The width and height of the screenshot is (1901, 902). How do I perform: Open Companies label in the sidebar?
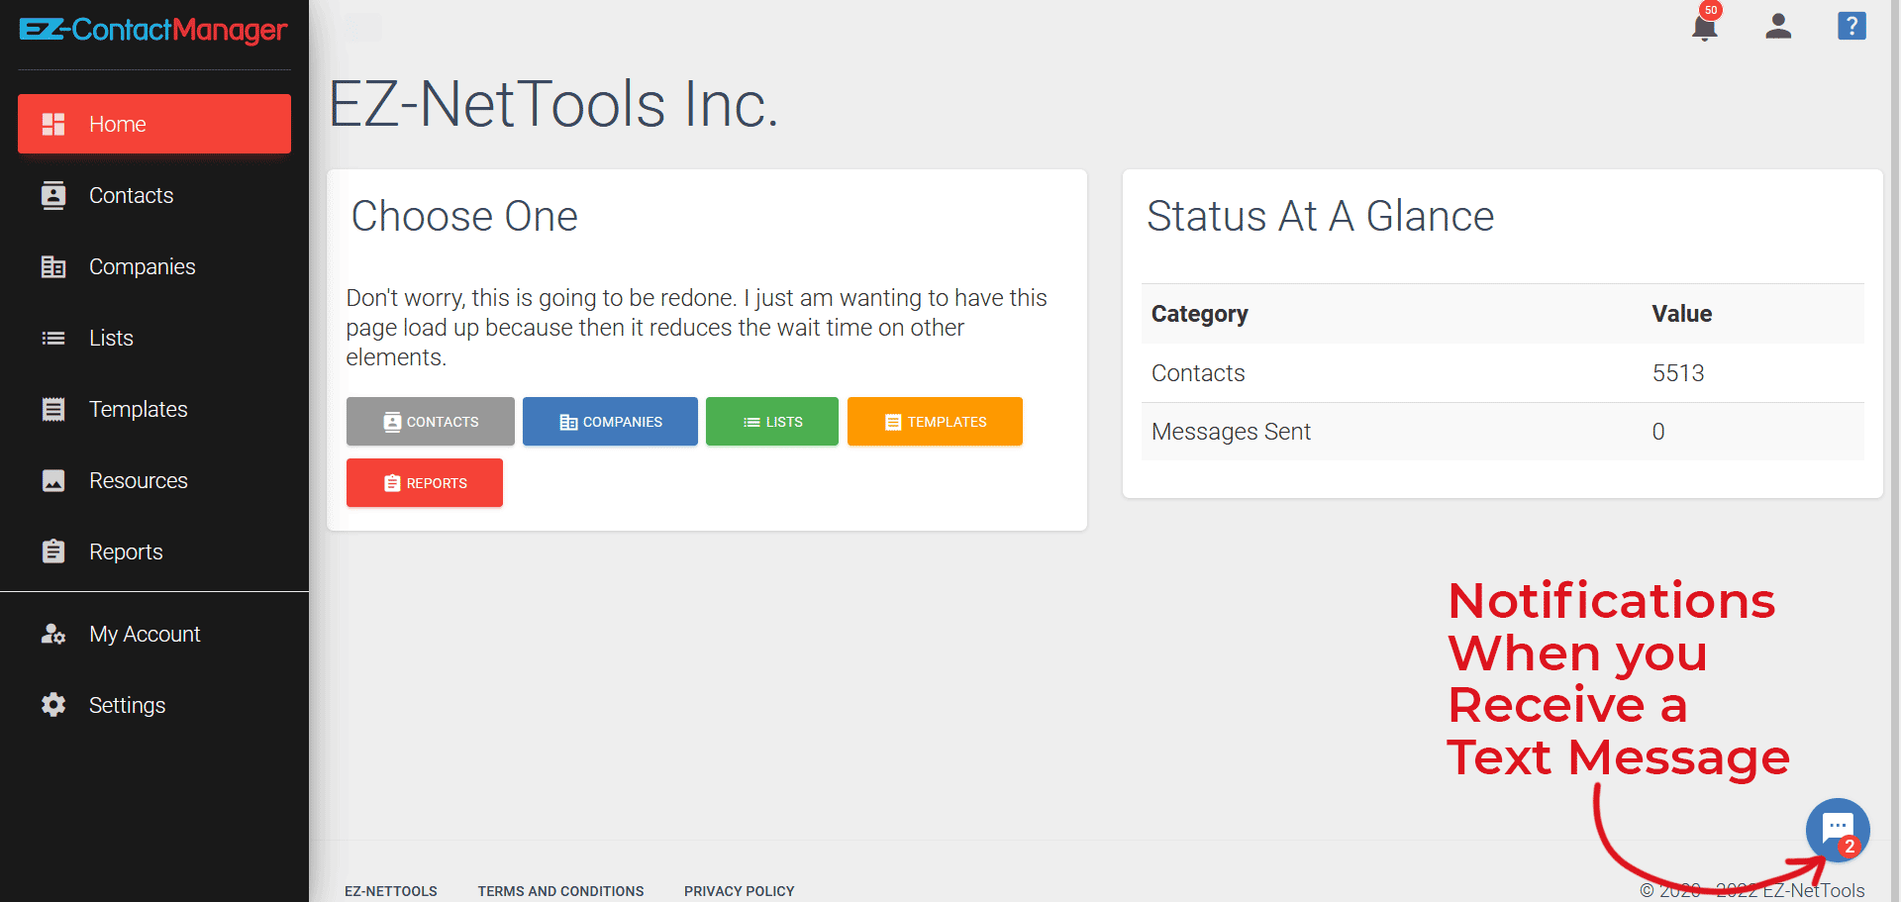(142, 266)
